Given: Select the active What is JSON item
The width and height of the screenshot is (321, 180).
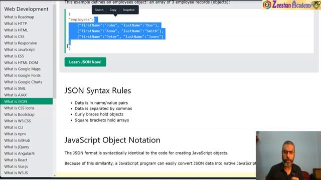Looking at the screenshot, I should [x=27, y=101].
